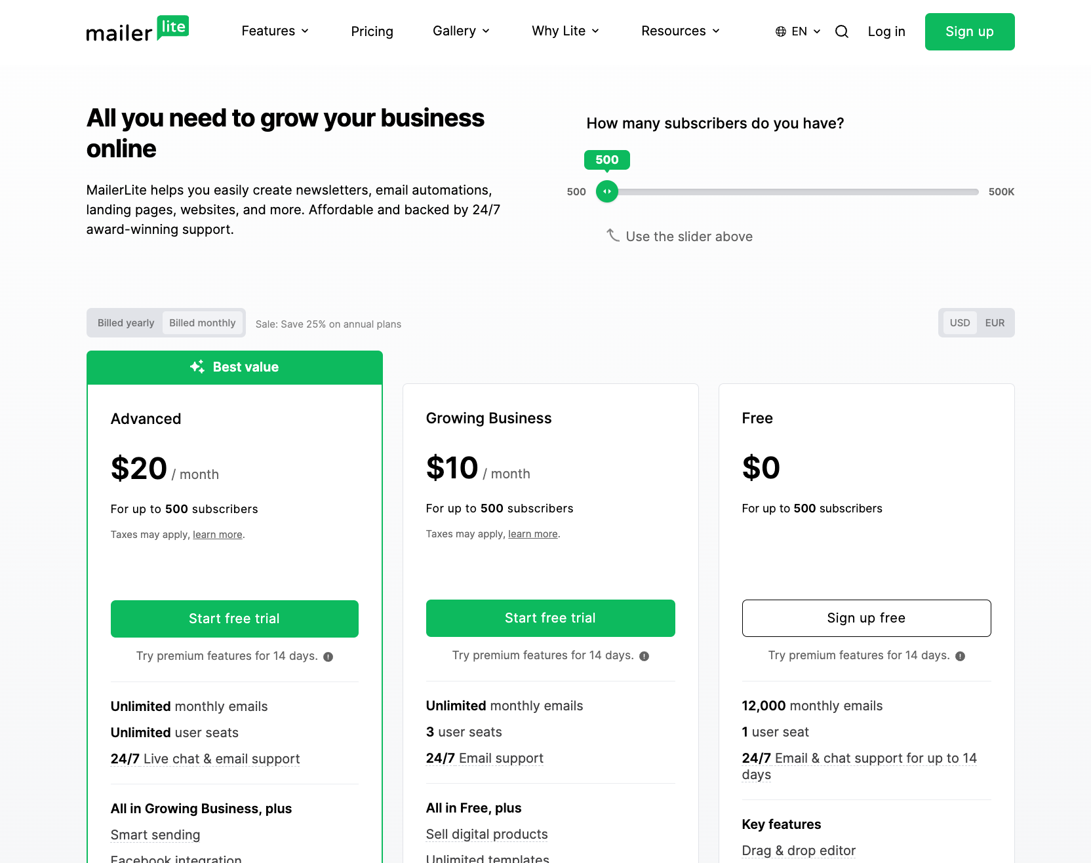
Task: Keep USD currency selected
Action: [x=959, y=322]
